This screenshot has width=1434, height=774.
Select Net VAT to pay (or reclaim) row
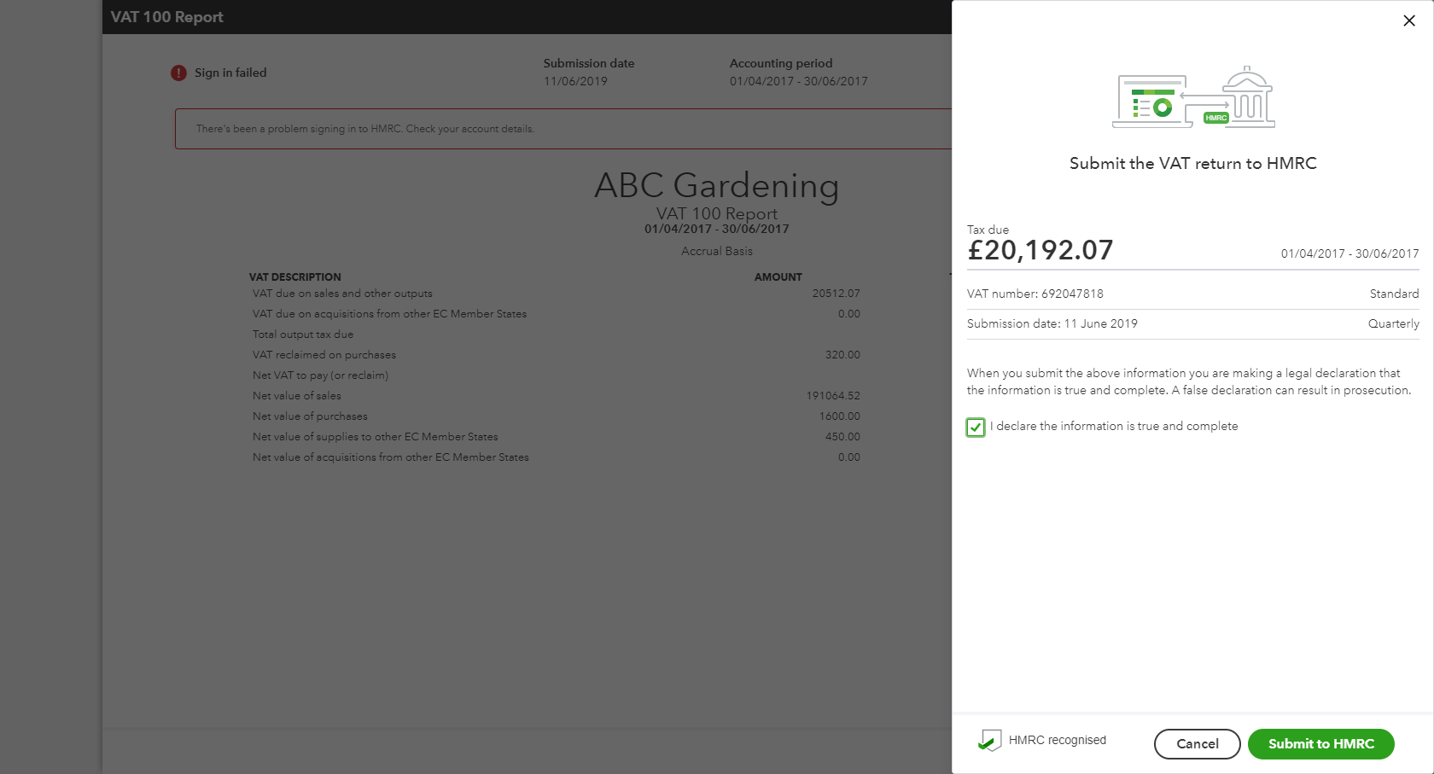pos(556,375)
